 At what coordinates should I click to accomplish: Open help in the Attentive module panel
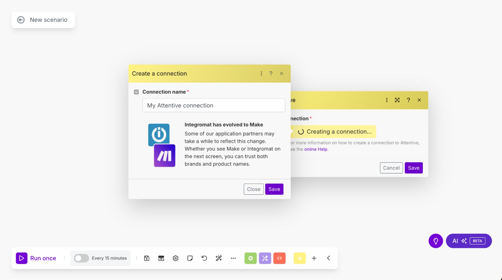point(409,100)
